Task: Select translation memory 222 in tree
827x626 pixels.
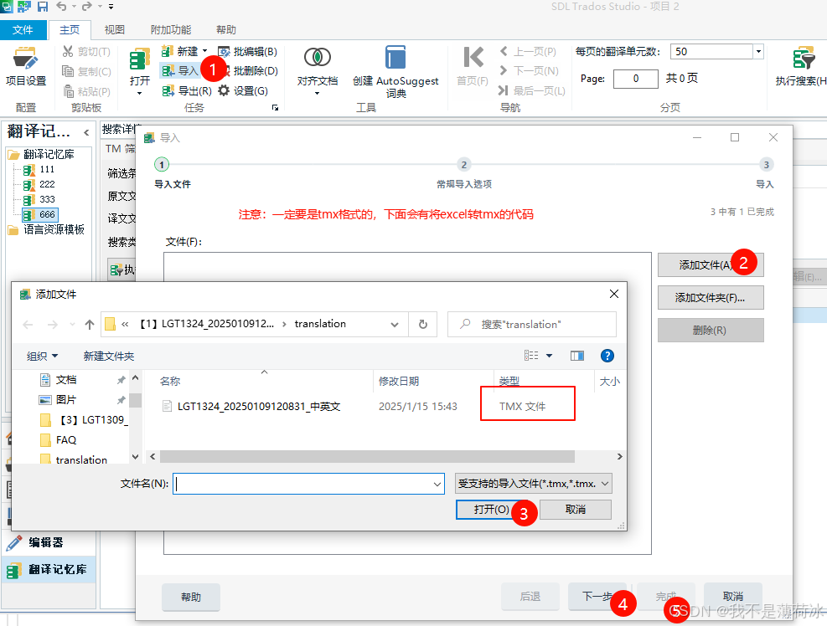Action: [39, 184]
